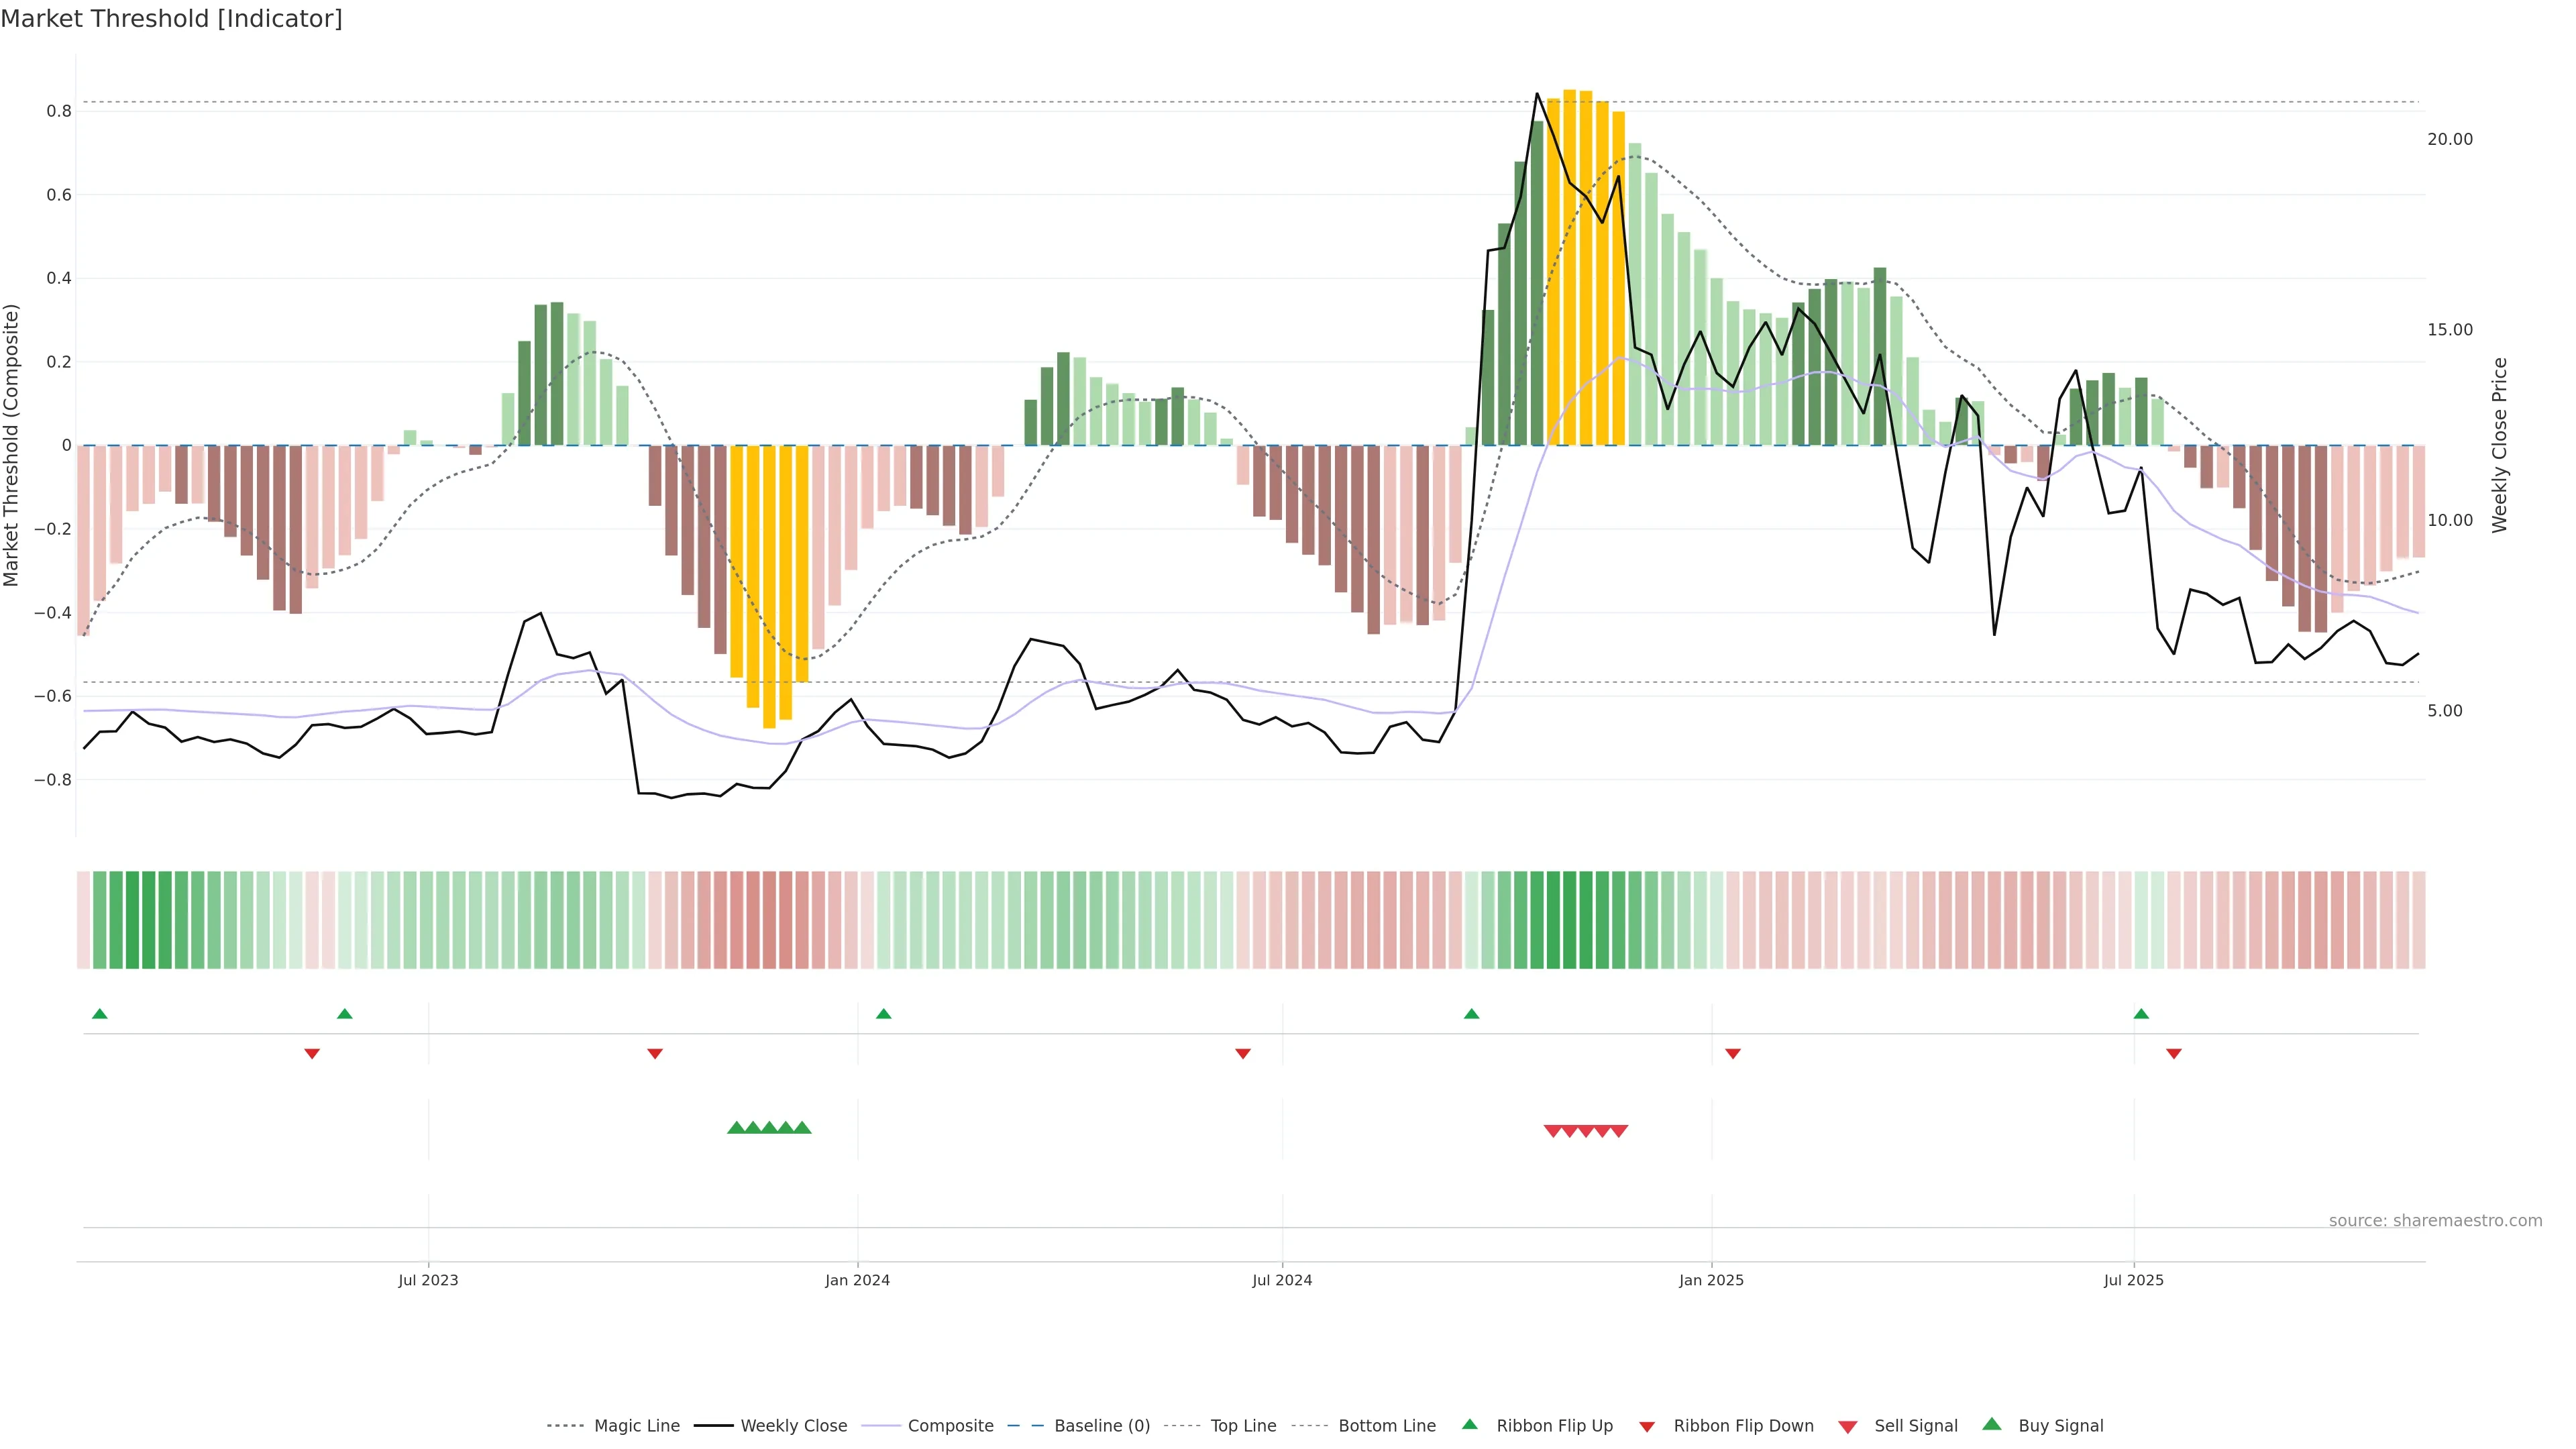Click the Sell Signal legend marker icon
This screenshot has height=1449, width=2576.
(x=1847, y=1426)
